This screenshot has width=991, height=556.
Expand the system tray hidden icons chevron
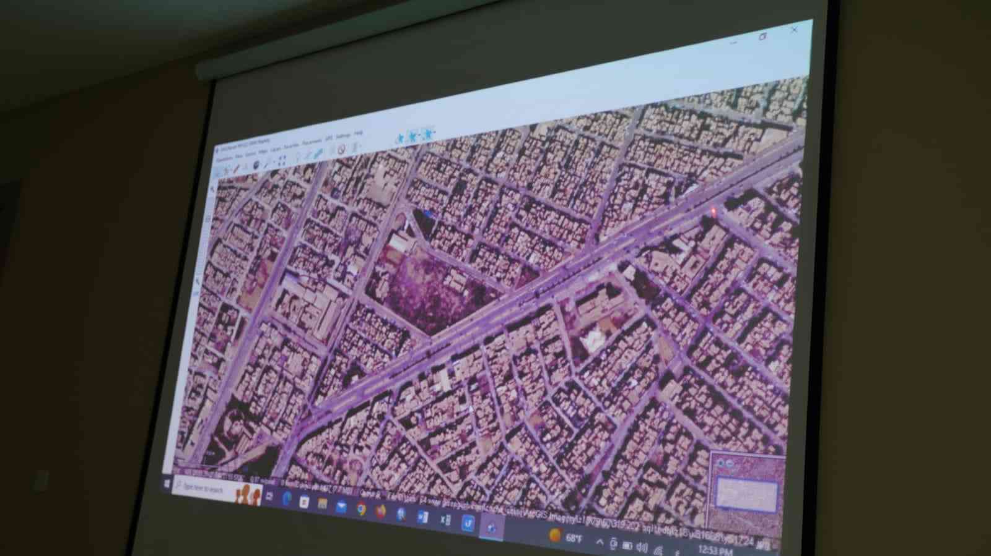tap(599, 542)
